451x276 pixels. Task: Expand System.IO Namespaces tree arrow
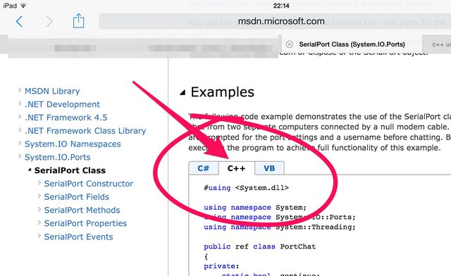(20, 143)
